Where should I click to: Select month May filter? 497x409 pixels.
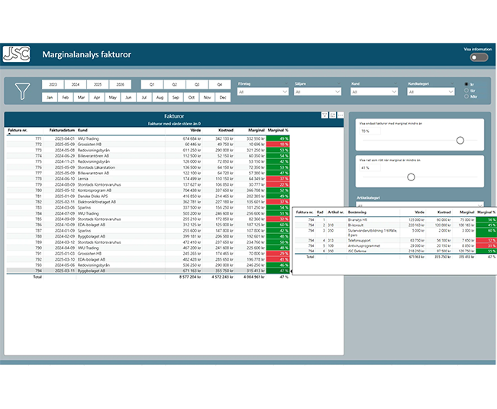pyautogui.click(x=112, y=97)
